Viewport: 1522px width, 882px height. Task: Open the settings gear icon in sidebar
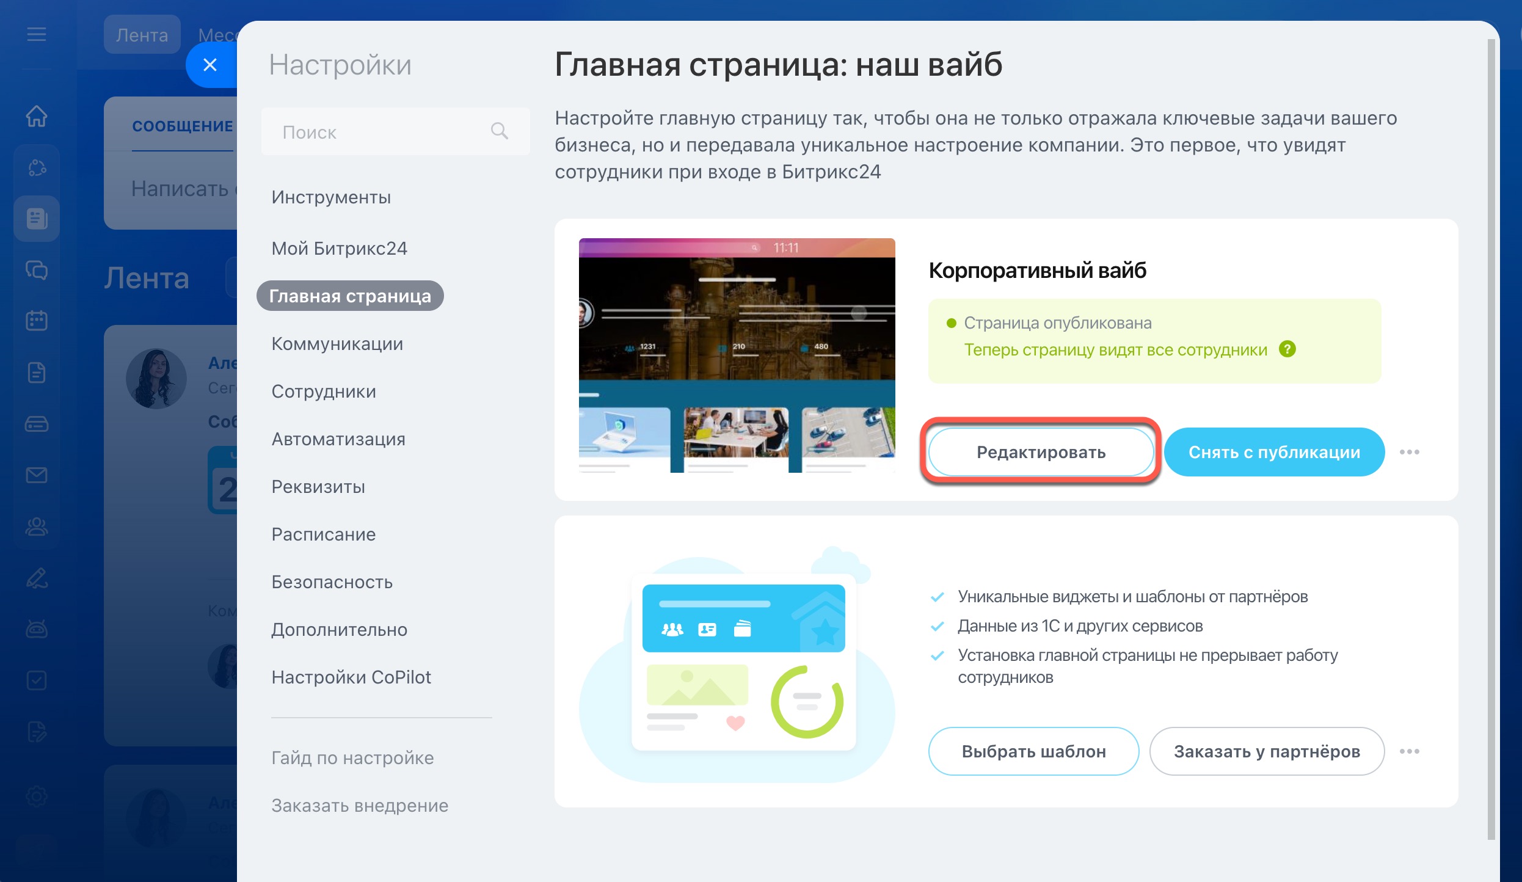click(x=37, y=796)
